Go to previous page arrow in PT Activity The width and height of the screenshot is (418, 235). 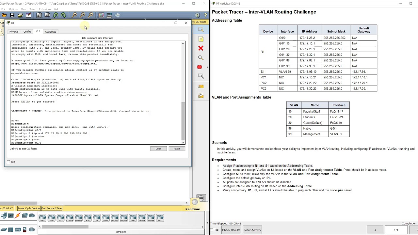pos(375,230)
